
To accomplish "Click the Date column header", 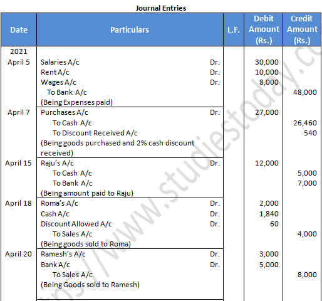I will tap(19, 29).
